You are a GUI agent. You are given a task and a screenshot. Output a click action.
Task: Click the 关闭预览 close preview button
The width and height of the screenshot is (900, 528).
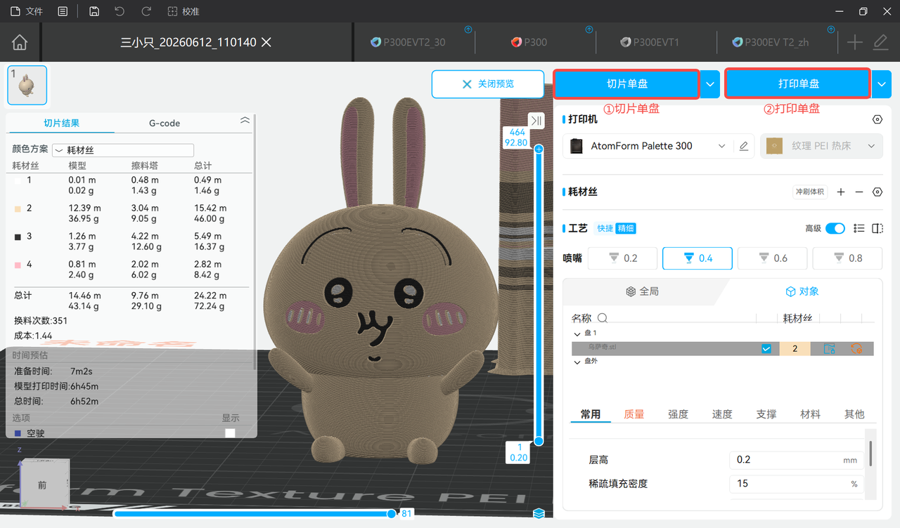tap(488, 84)
